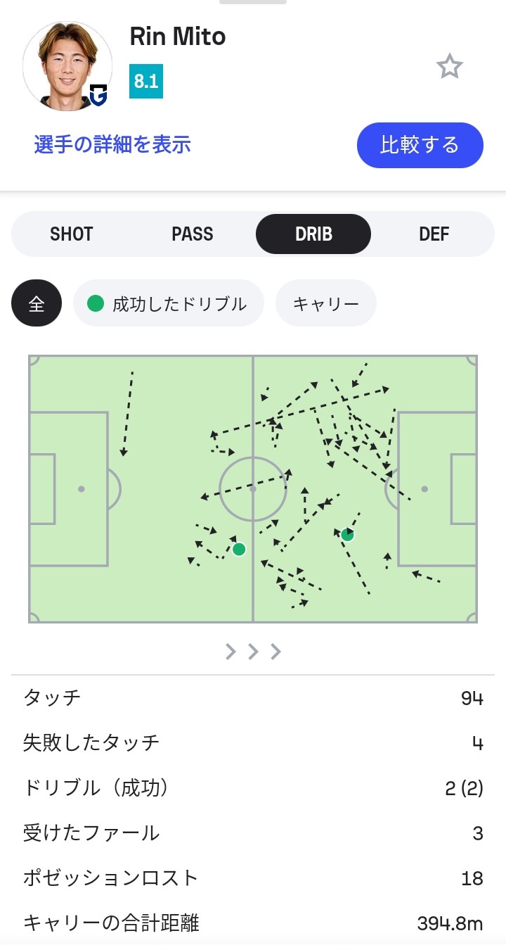Tap the triple chevron attack-direction indicator
506x950 pixels.
(x=253, y=652)
